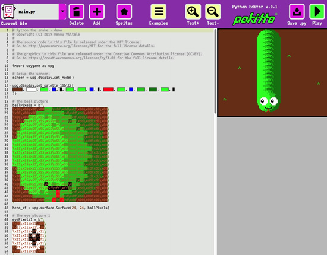
Task: Click the dark green palette swatch
Action: (x=153, y=90)
